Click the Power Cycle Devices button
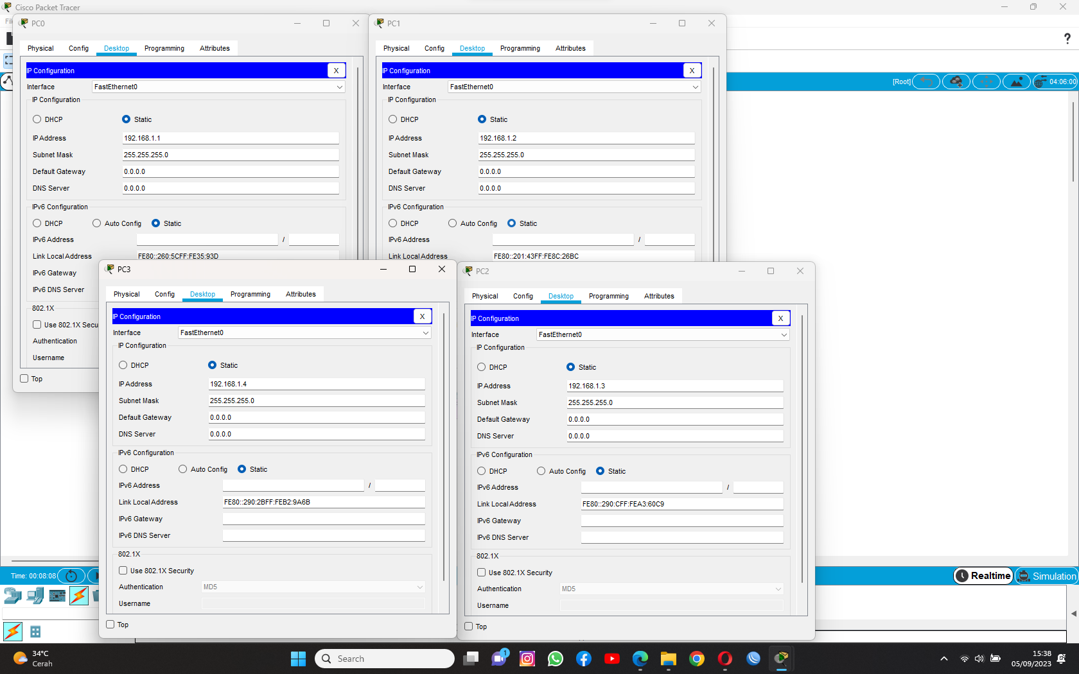1079x674 pixels. coord(71,576)
